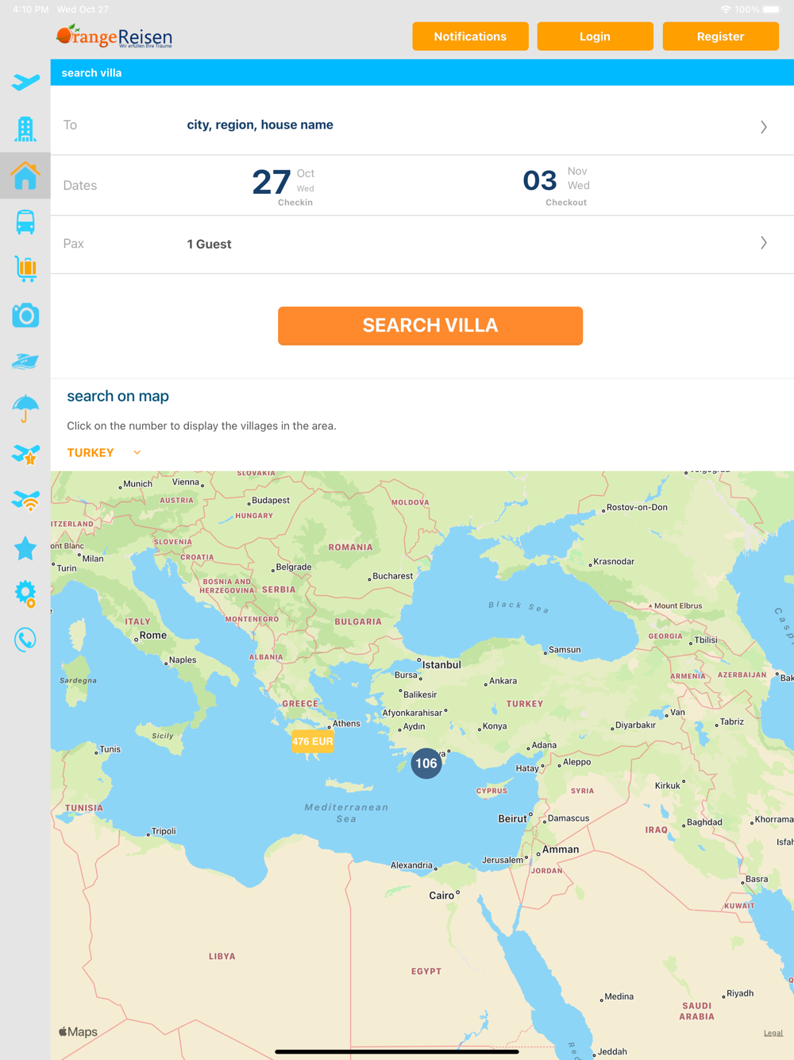Open the hotel building icon

click(25, 128)
